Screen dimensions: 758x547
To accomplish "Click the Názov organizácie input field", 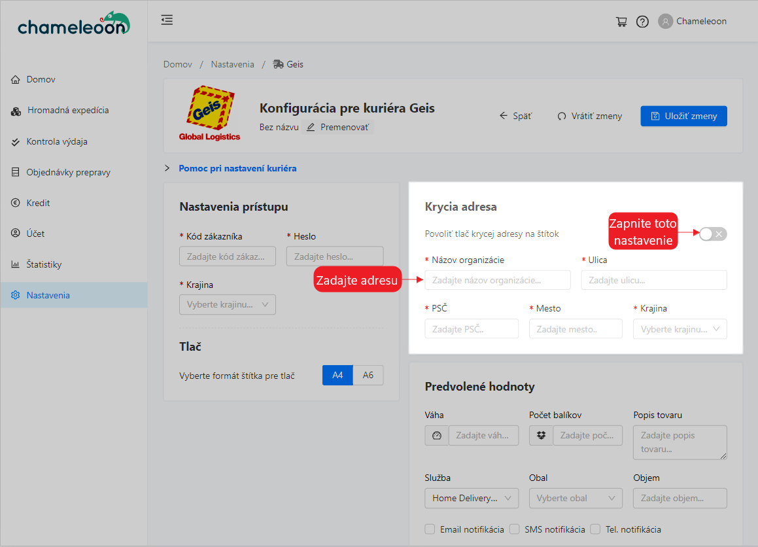I will (x=497, y=280).
